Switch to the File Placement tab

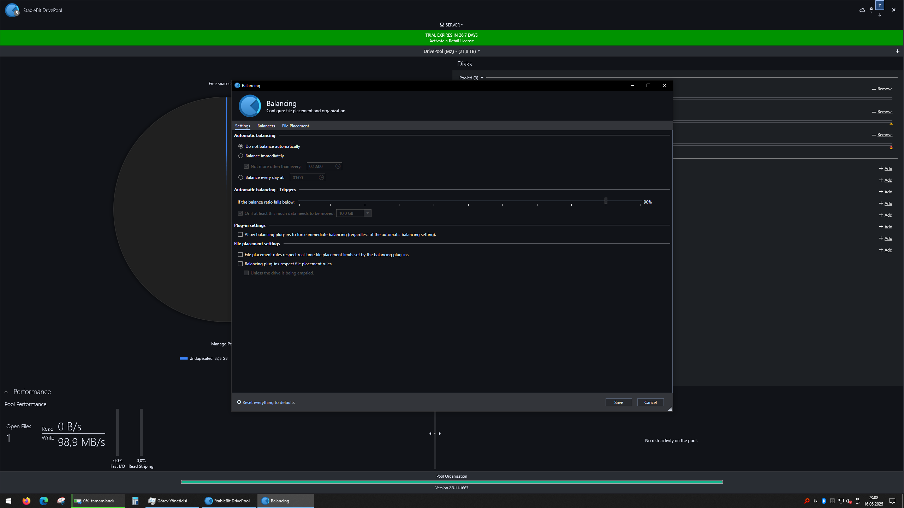coord(296,126)
